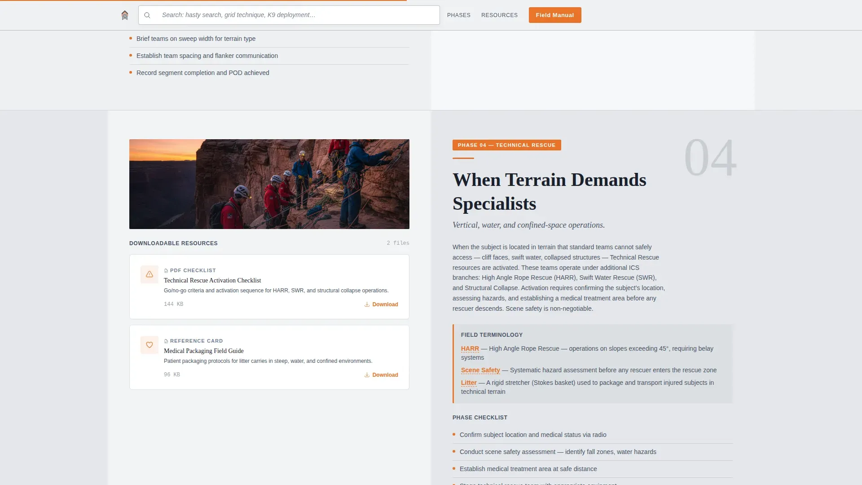
Task: Click the 'When Terrain Demands Specialists' heading
Action: coord(550,192)
